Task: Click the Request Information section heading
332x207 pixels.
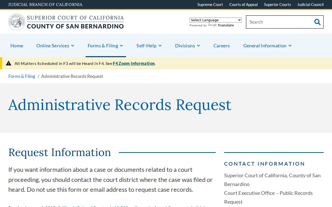Action: point(60,152)
